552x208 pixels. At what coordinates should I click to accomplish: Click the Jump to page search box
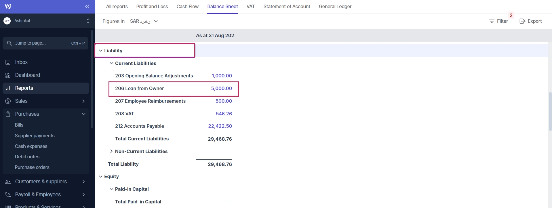(45, 43)
